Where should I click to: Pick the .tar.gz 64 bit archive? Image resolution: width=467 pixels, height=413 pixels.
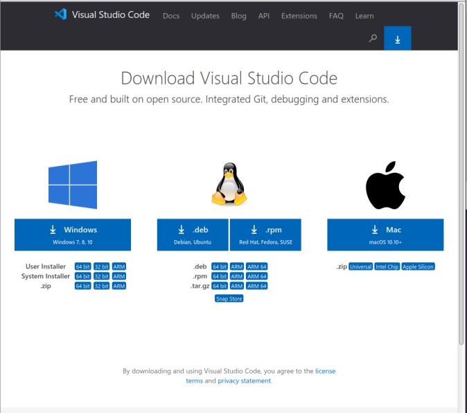[x=220, y=286]
